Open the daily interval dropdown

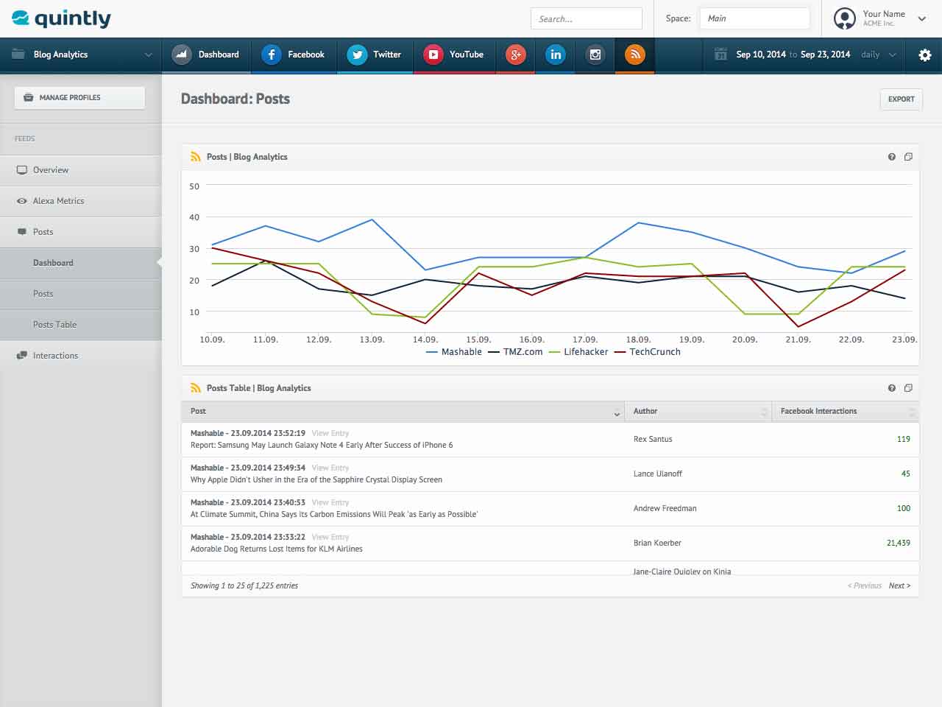tap(879, 54)
